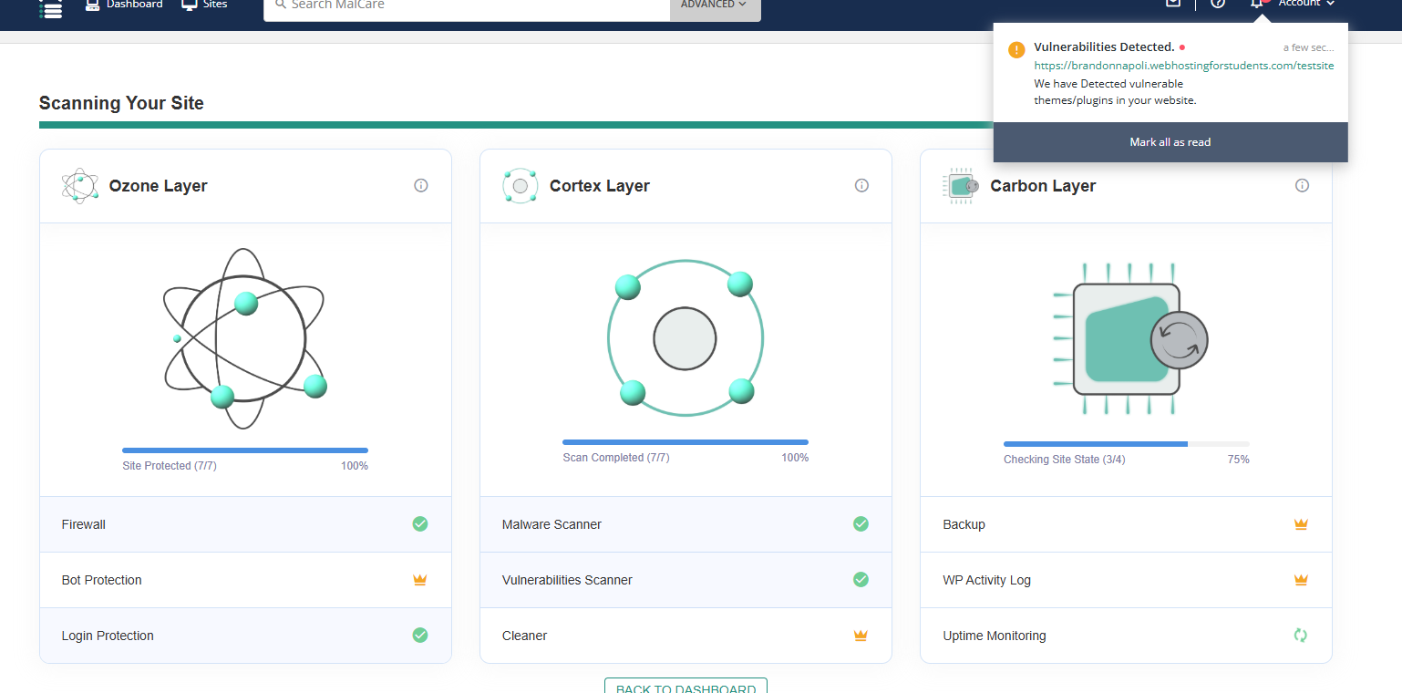Screen dimensions: 1402x693
Task: Select the Uptime Monitoring row label
Action: tap(995, 636)
